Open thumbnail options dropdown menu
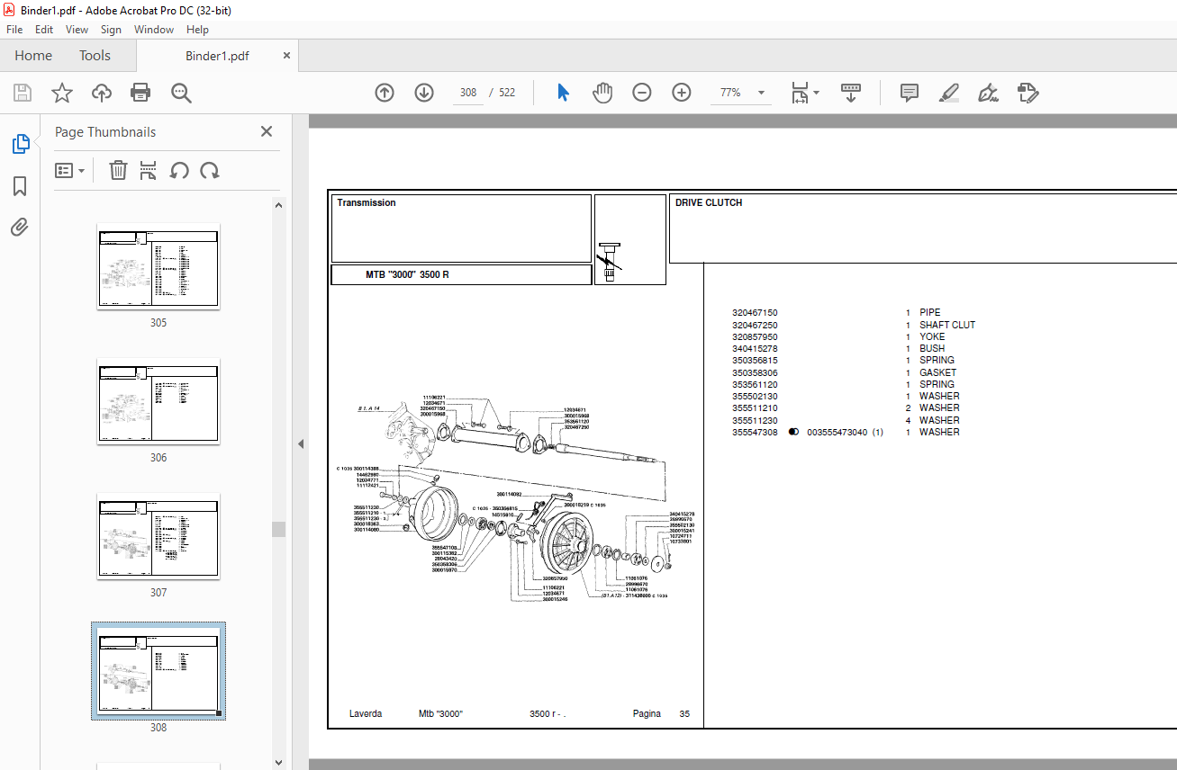The height and width of the screenshot is (770, 1177). (69, 170)
